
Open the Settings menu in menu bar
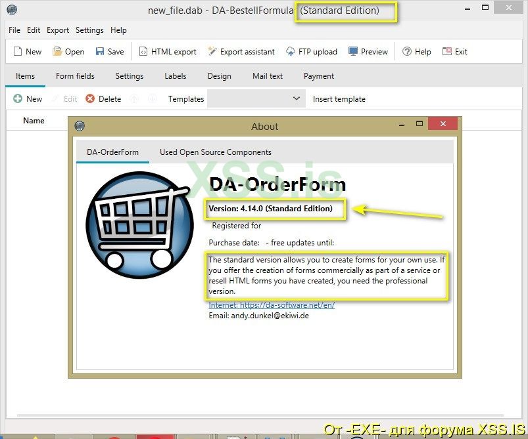(89, 30)
